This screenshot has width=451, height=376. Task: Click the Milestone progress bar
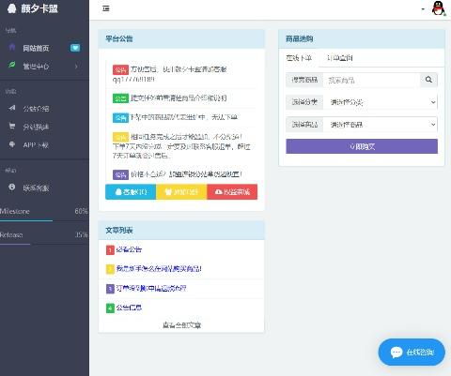pyautogui.click(x=44, y=220)
